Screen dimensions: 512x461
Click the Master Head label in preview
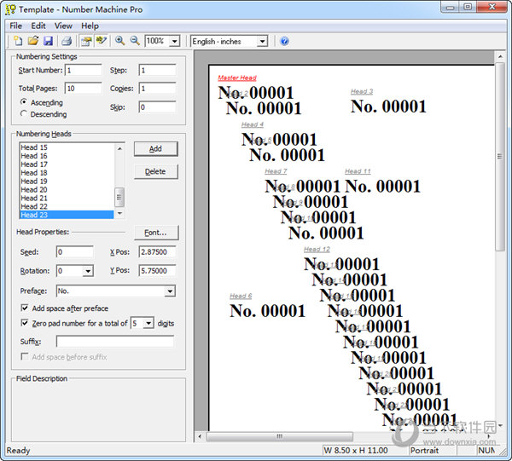point(237,78)
